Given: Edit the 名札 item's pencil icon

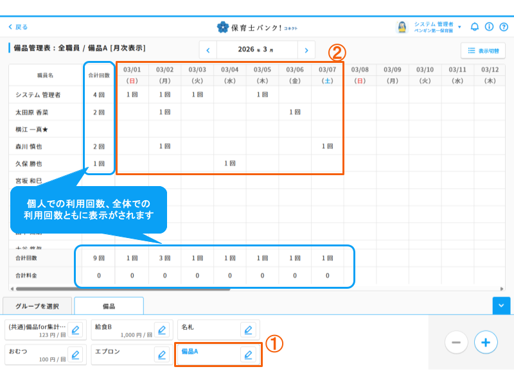Looking at the screenshot, I should 249,329.
